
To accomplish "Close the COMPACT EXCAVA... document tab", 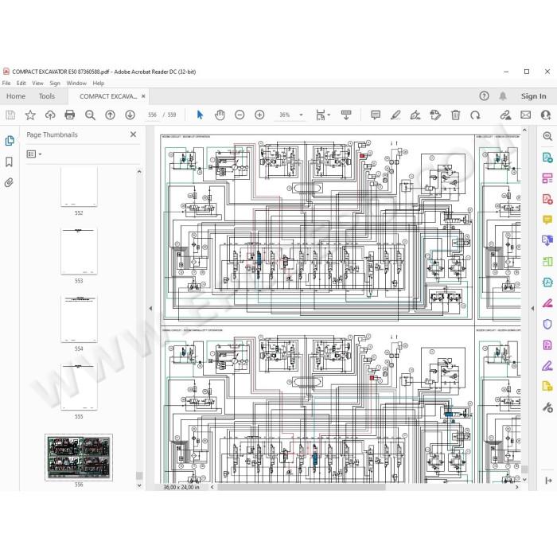I will click(x=143, y=96).
